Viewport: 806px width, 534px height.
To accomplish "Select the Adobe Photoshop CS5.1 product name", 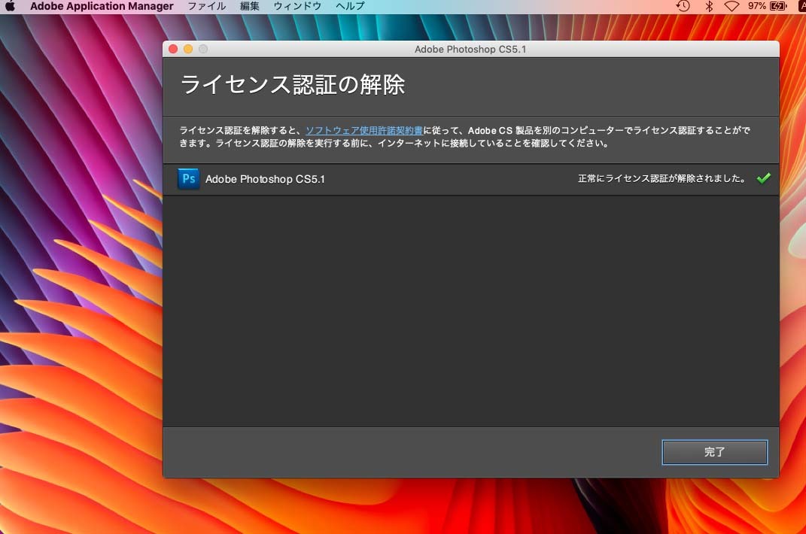I will tap(265, 179).
